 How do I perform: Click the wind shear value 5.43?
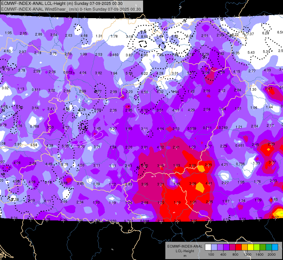pos(251,52)
